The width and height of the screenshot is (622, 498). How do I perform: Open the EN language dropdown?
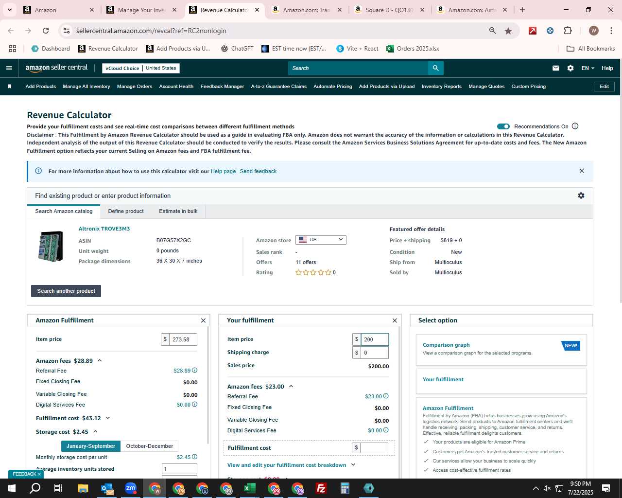click(x=587, y=68)
